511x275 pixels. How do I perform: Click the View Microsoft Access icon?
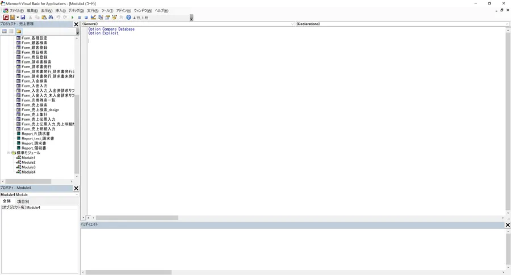tap(6, 18)
